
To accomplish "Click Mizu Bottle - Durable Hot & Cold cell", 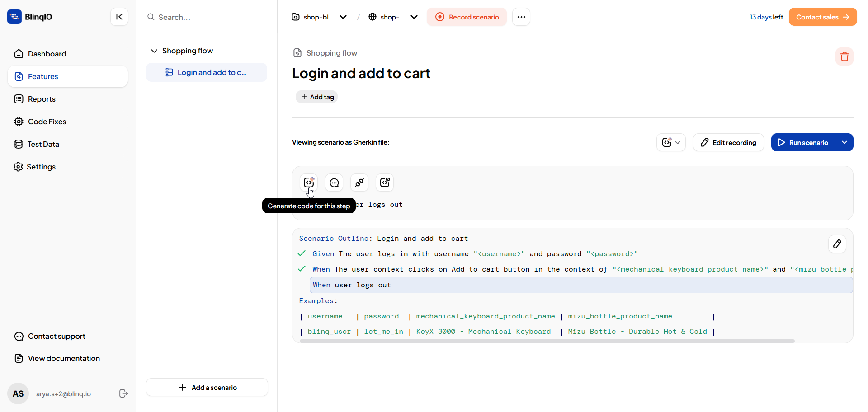I will point(637,332).
